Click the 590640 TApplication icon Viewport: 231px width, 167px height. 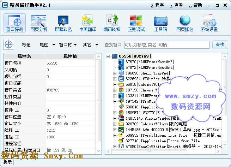[x=121, y=107]
